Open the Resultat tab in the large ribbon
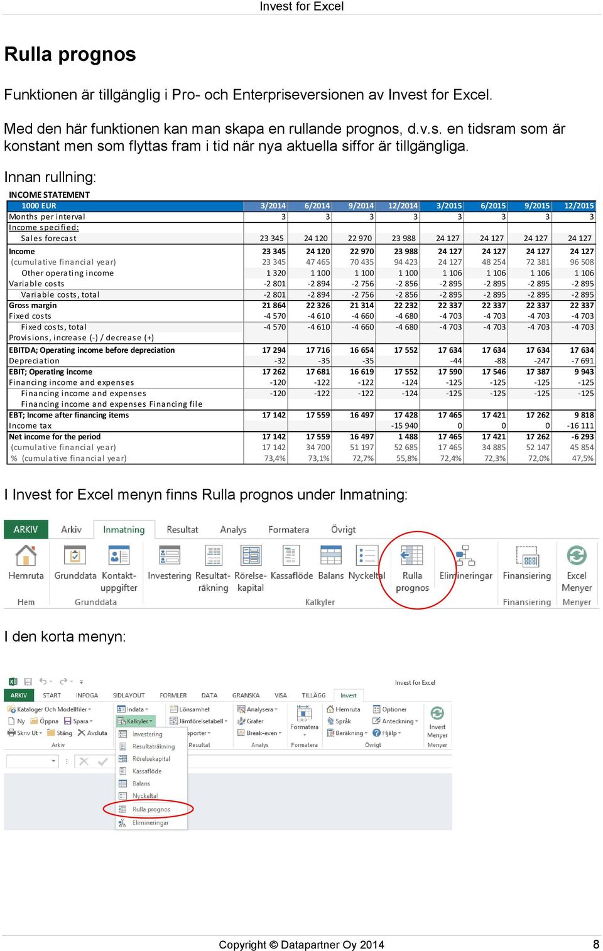 (182, 529)
